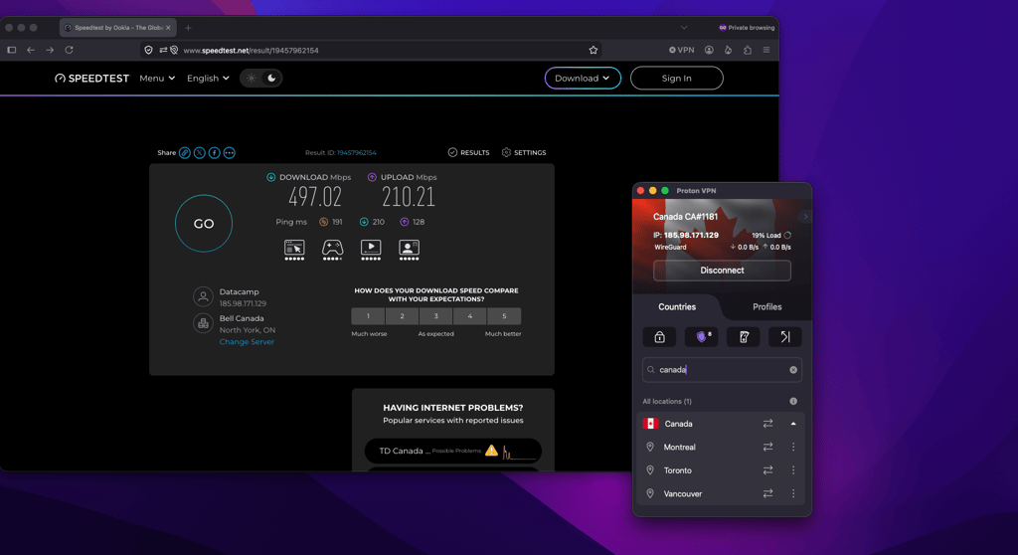
Task: View online gaming rating icon
Action: click(x=332, y=250)
